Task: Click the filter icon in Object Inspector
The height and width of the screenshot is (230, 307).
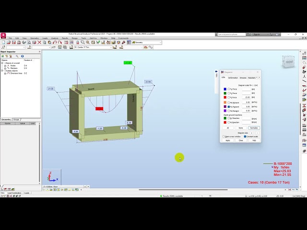Action: coord(6,56)
